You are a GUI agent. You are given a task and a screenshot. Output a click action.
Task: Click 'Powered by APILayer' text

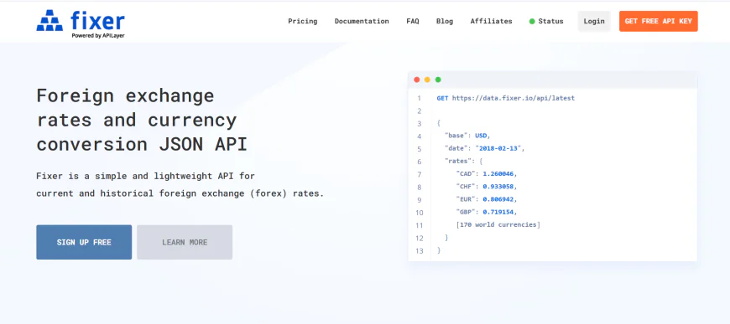(98, 36)
